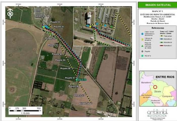Click the Piquete 92 label on the map

point(50,38)
